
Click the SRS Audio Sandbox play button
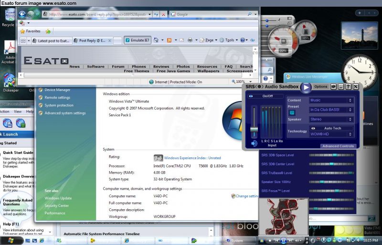coord(306,87)
